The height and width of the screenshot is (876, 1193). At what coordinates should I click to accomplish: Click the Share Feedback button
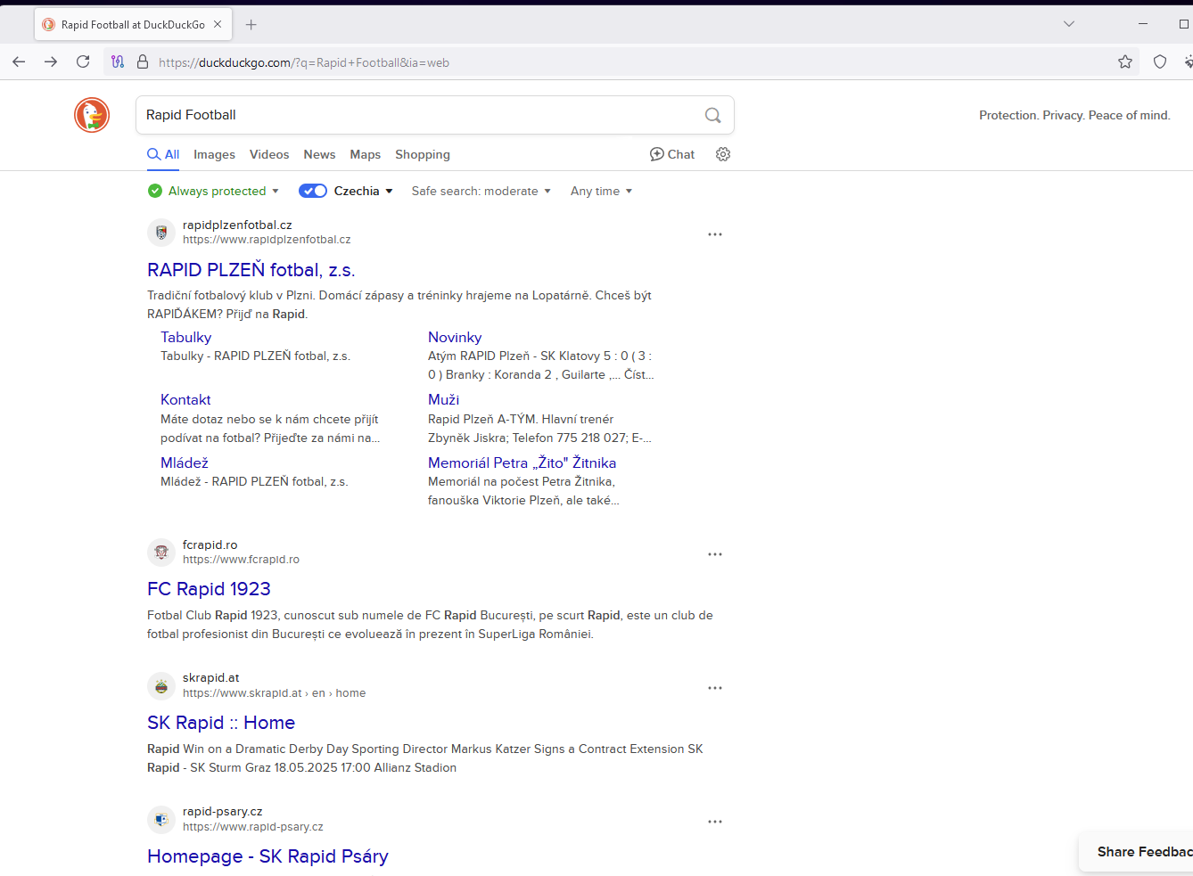click(1137, 852)
